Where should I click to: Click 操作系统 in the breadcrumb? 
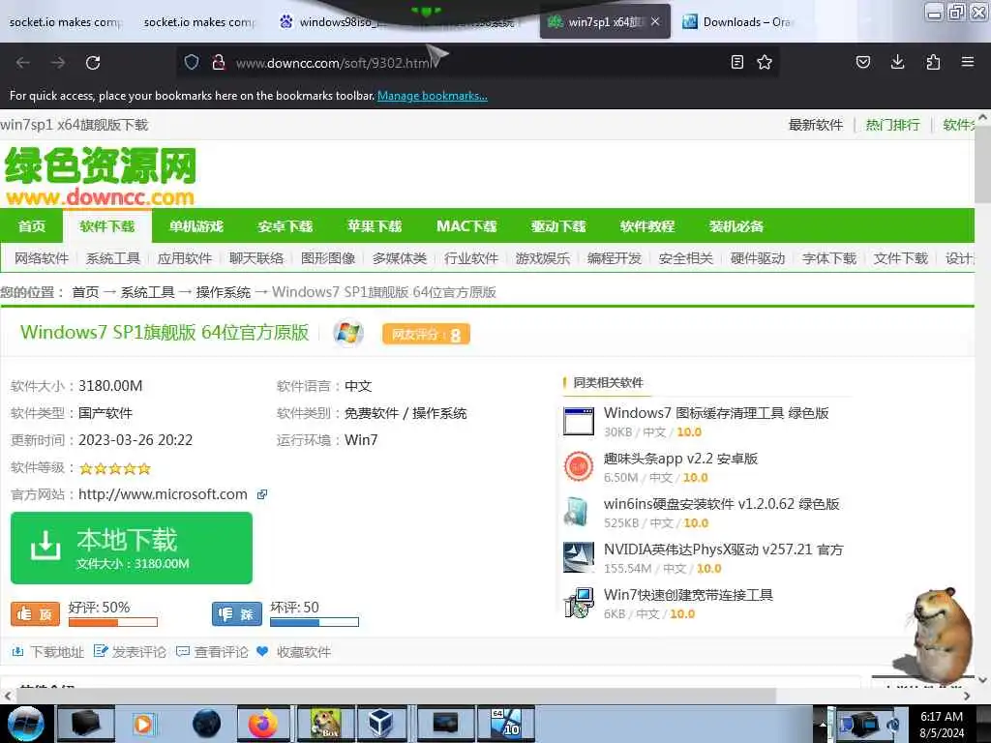pos(224,292)
